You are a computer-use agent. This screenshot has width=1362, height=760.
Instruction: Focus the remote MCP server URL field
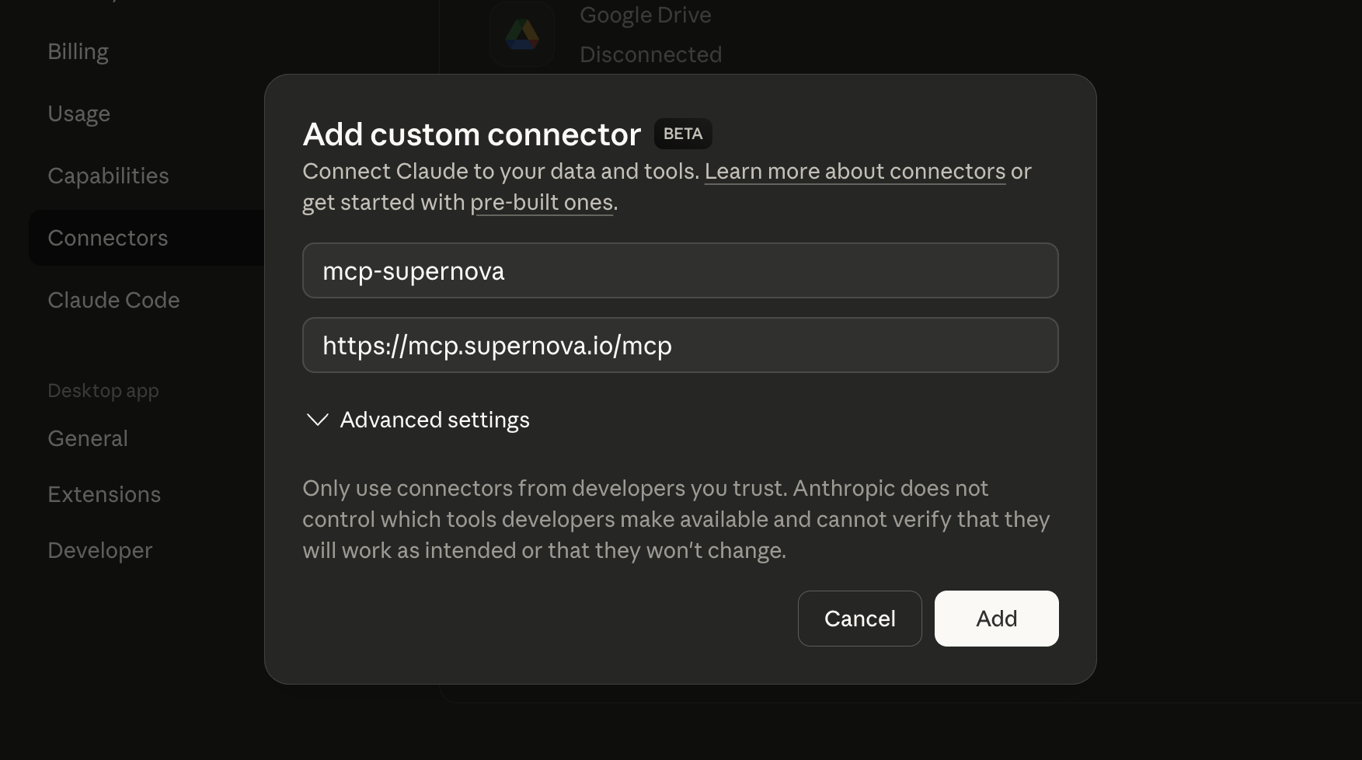click(680, 345)
